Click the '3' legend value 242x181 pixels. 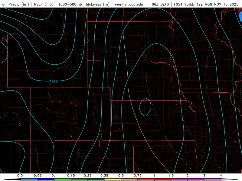point(204,176)
